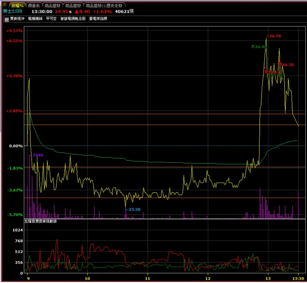The width and height of the screenshot is (307, 283).
Task: Click the 256 scale label
Action: pos(19,262)
